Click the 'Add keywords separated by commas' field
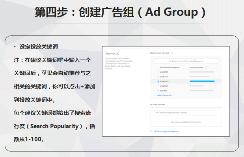The width and height of the screenshot is (244, 157). [186, 112]
